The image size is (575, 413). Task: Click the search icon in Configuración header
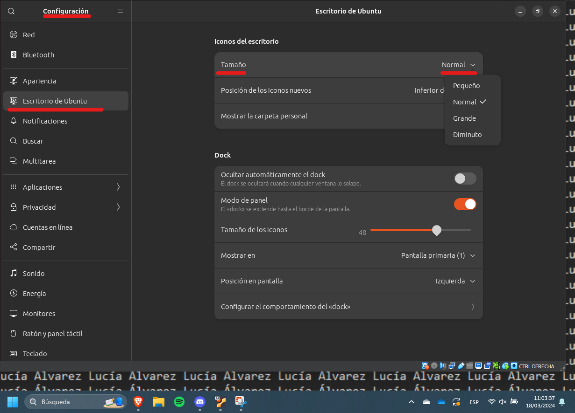coord(11,11)
